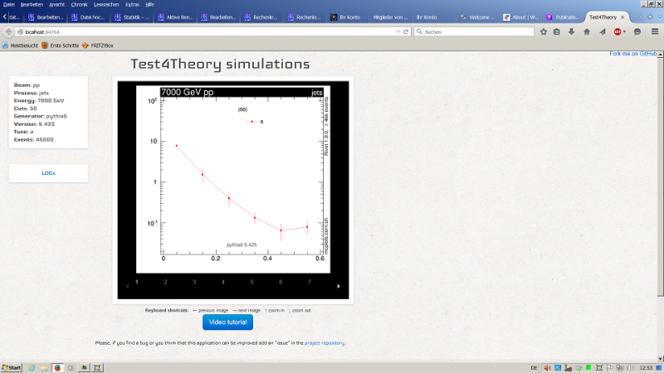Click the page vertical scrollbar
The height and width of the screenshot is (373, 664).
coord(660,177)
